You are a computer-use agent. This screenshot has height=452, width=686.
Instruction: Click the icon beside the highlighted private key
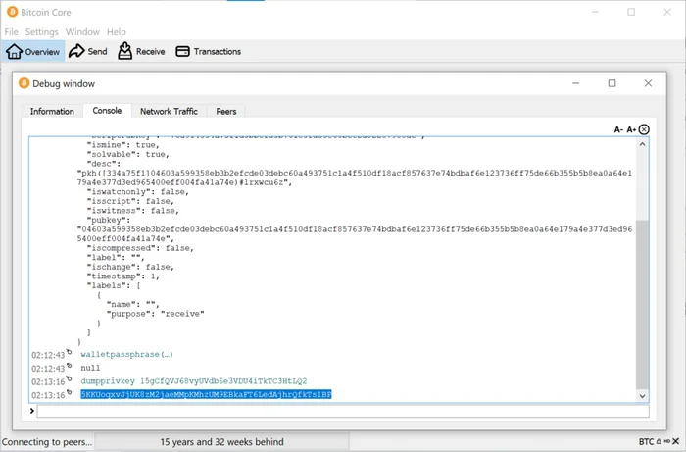70,392
